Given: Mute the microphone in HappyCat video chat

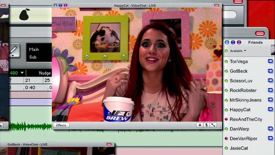Looking at the screenshot, I should click(206, 125).
